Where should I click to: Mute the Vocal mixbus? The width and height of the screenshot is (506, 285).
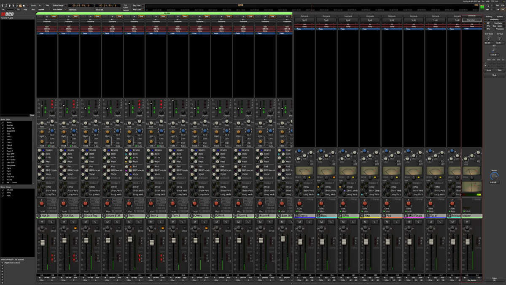431,222
